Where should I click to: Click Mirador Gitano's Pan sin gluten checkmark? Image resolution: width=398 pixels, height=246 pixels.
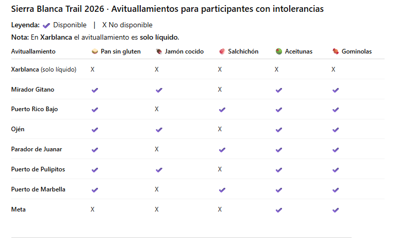tap(95, 90)
